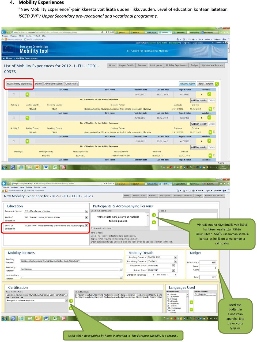Select "DE - German" in the languages list
Image resolution: width=257 pixels, height=342 pixels.
coord(173,303)
